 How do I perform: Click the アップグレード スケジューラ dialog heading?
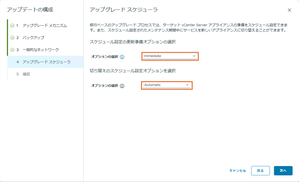click(123, 10)
